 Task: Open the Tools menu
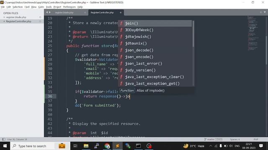coord(49,7)
